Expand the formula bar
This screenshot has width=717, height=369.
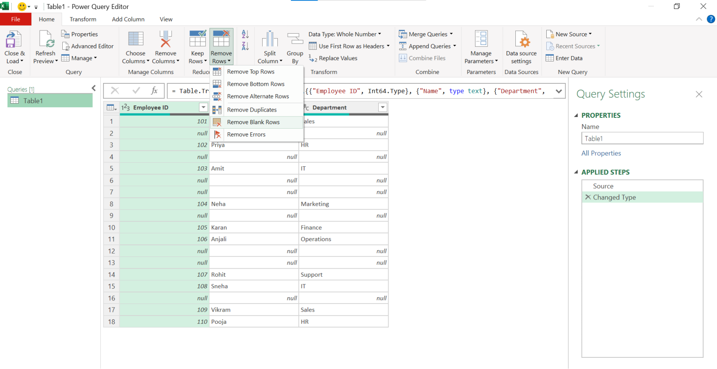[x=559, y=91]
